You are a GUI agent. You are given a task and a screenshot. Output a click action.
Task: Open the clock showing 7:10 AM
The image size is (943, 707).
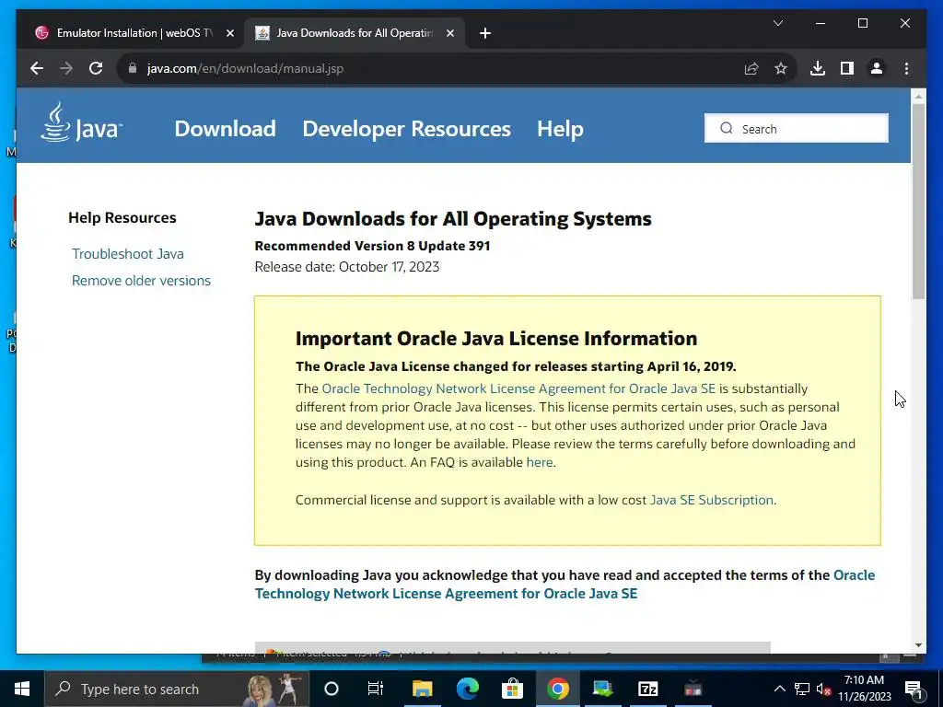864,689
